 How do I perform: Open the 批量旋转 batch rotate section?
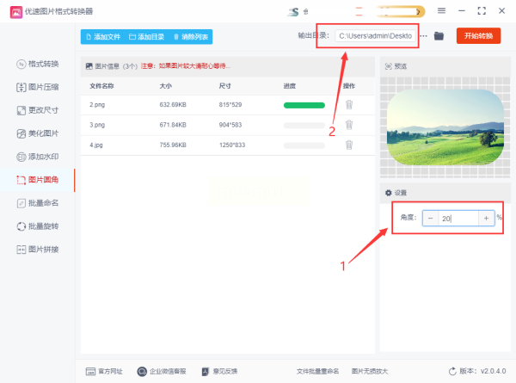pos(38,226)
